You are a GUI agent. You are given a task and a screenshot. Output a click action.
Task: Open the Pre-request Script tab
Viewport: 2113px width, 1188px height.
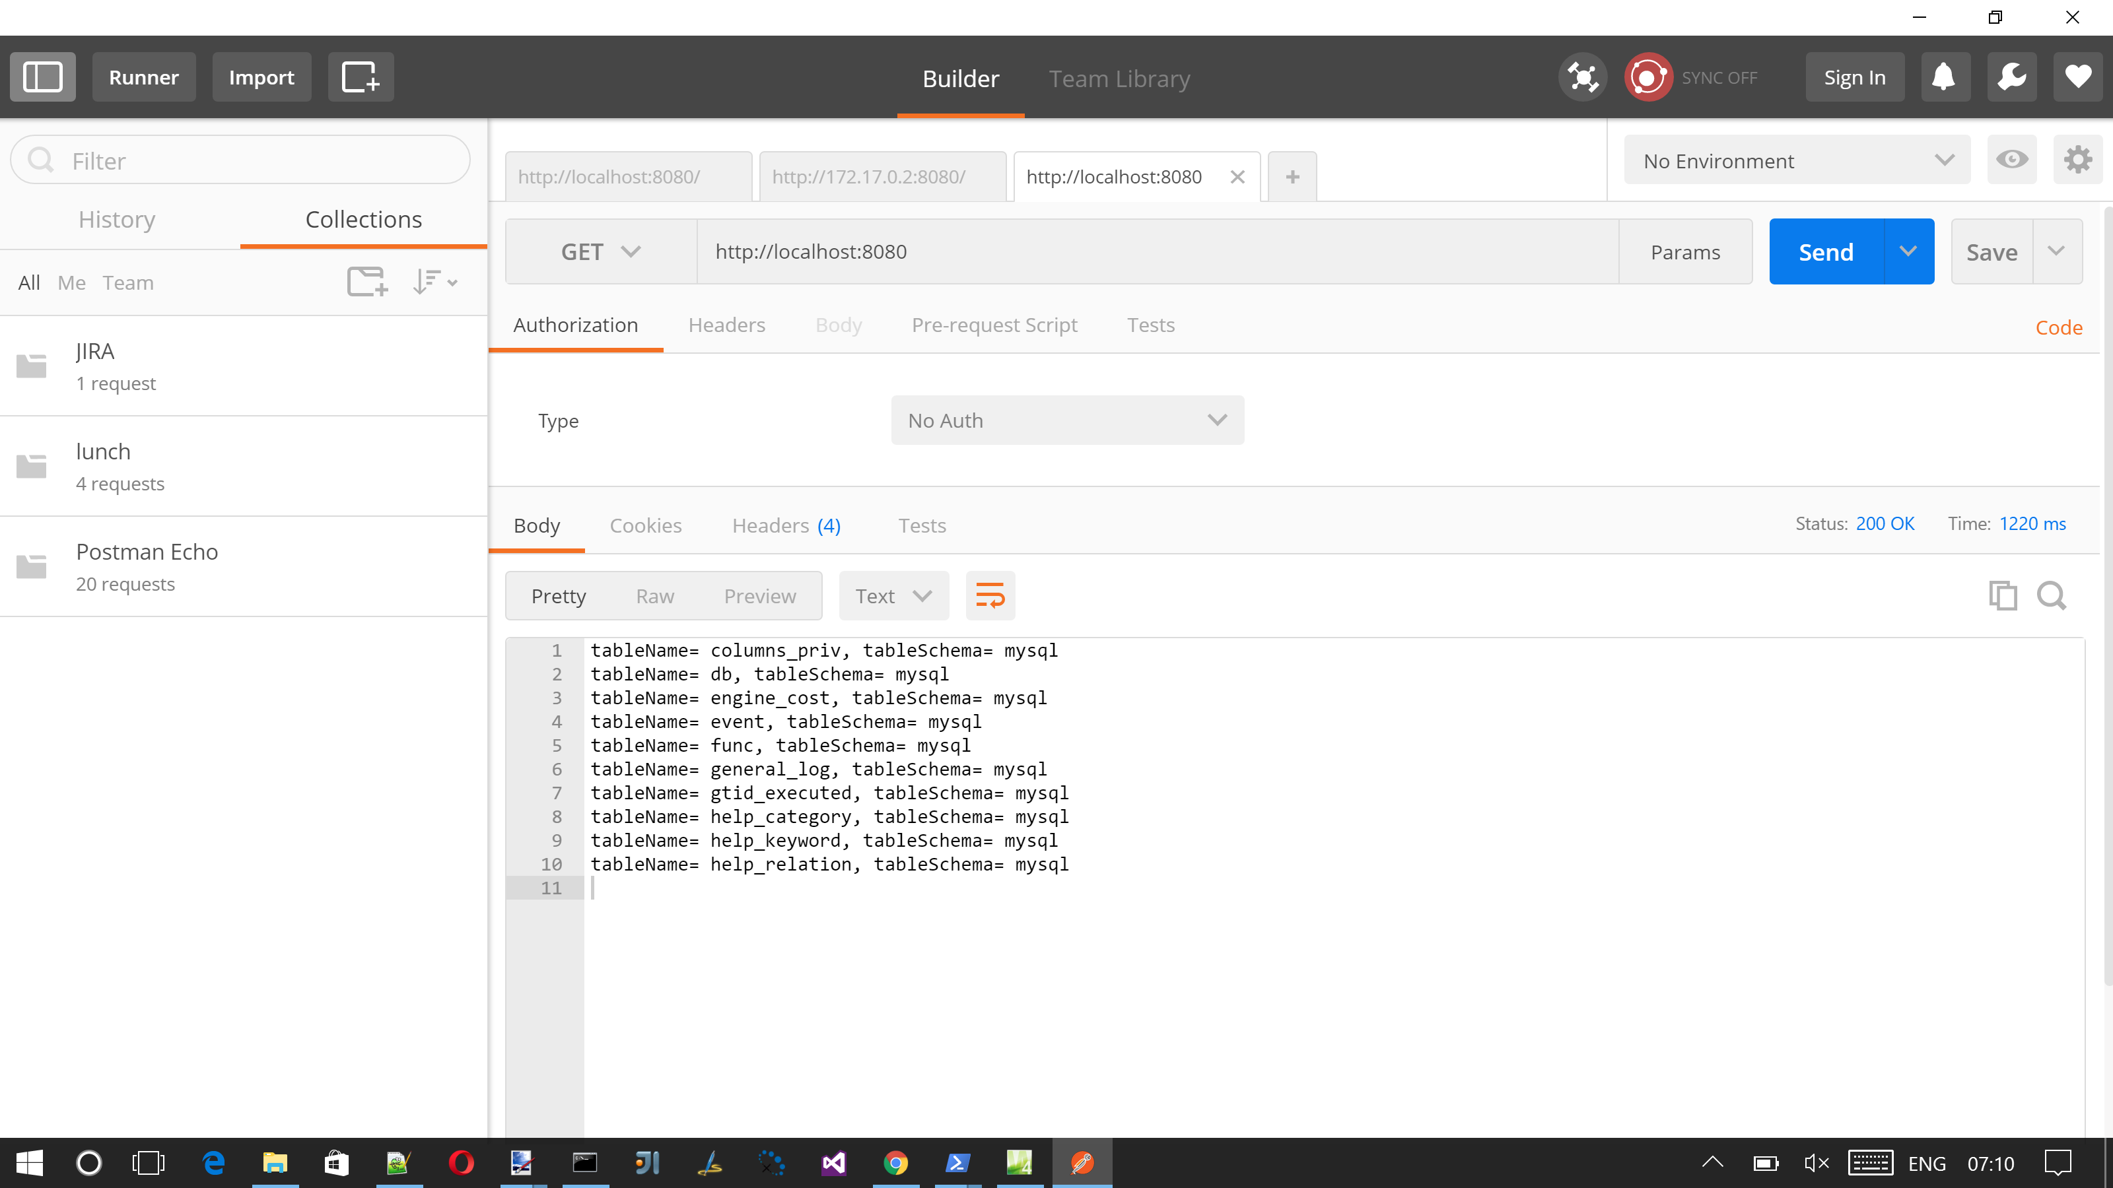[x=994, y=325]
